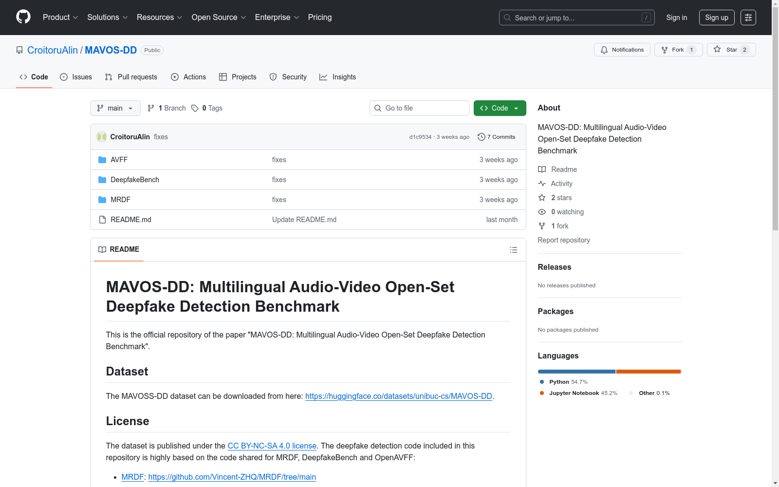Click the eye icon beside 0 watching

click(542, 212)
